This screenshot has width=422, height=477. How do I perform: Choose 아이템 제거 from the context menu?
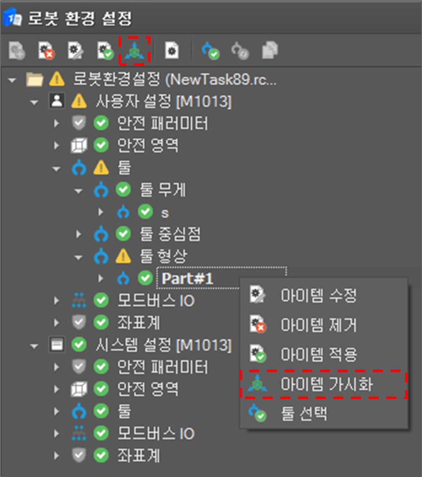click(319, 325)
